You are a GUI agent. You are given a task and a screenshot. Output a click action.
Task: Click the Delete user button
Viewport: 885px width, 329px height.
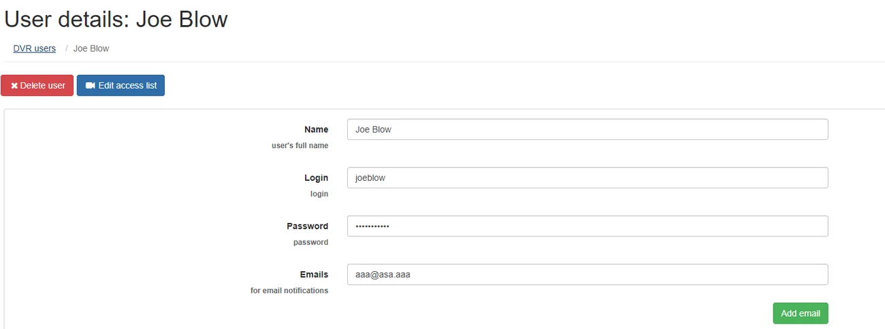pos(37,86)
